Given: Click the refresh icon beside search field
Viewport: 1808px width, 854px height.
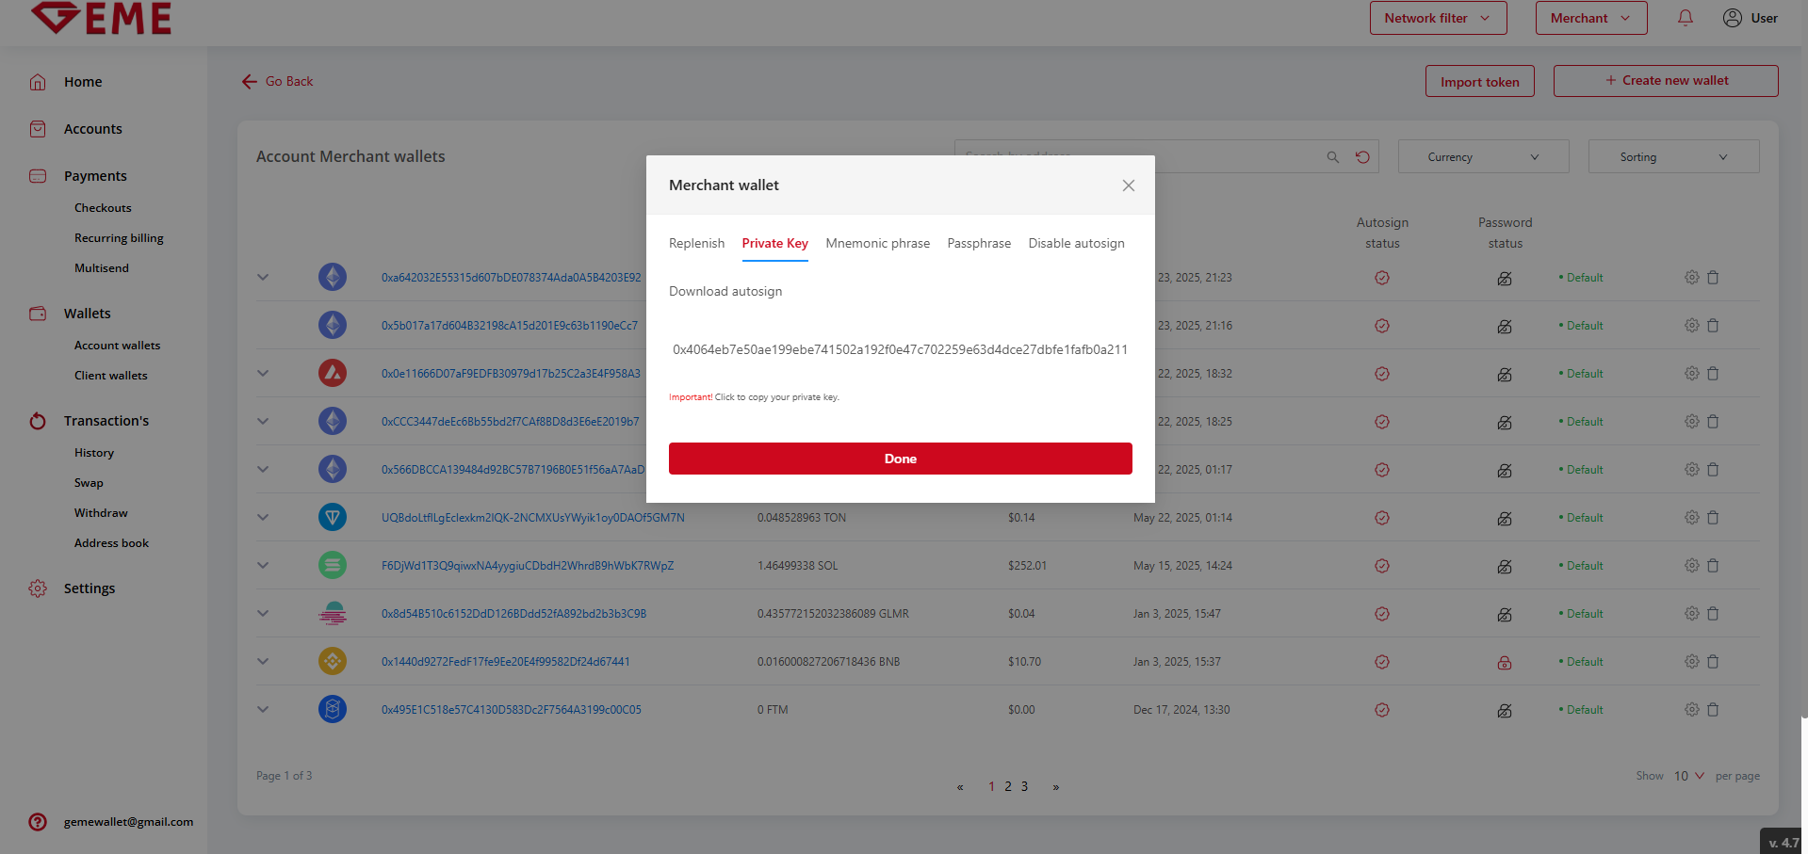Looking at the screenshot, I should [1362, 157].
